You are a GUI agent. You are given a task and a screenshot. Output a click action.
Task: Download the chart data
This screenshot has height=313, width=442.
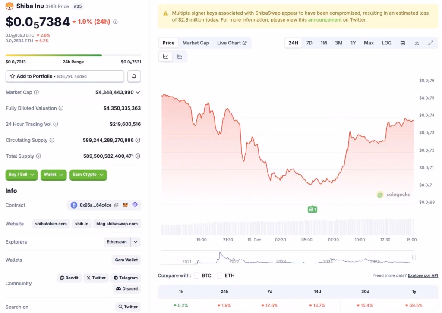click(417, 43)
